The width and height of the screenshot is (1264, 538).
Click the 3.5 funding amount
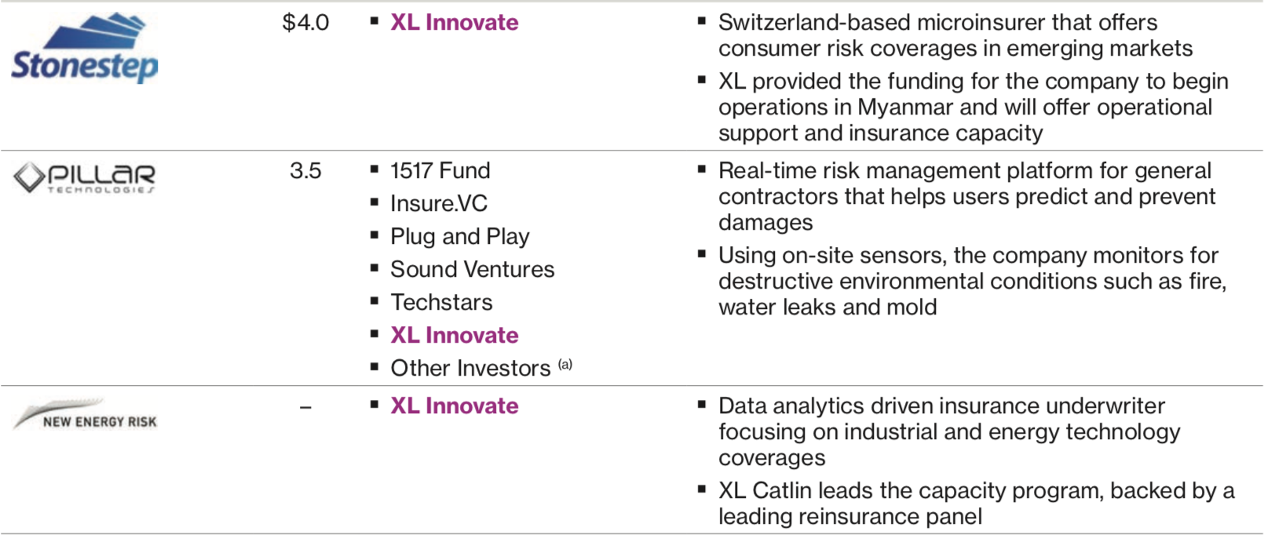(305, 170)
